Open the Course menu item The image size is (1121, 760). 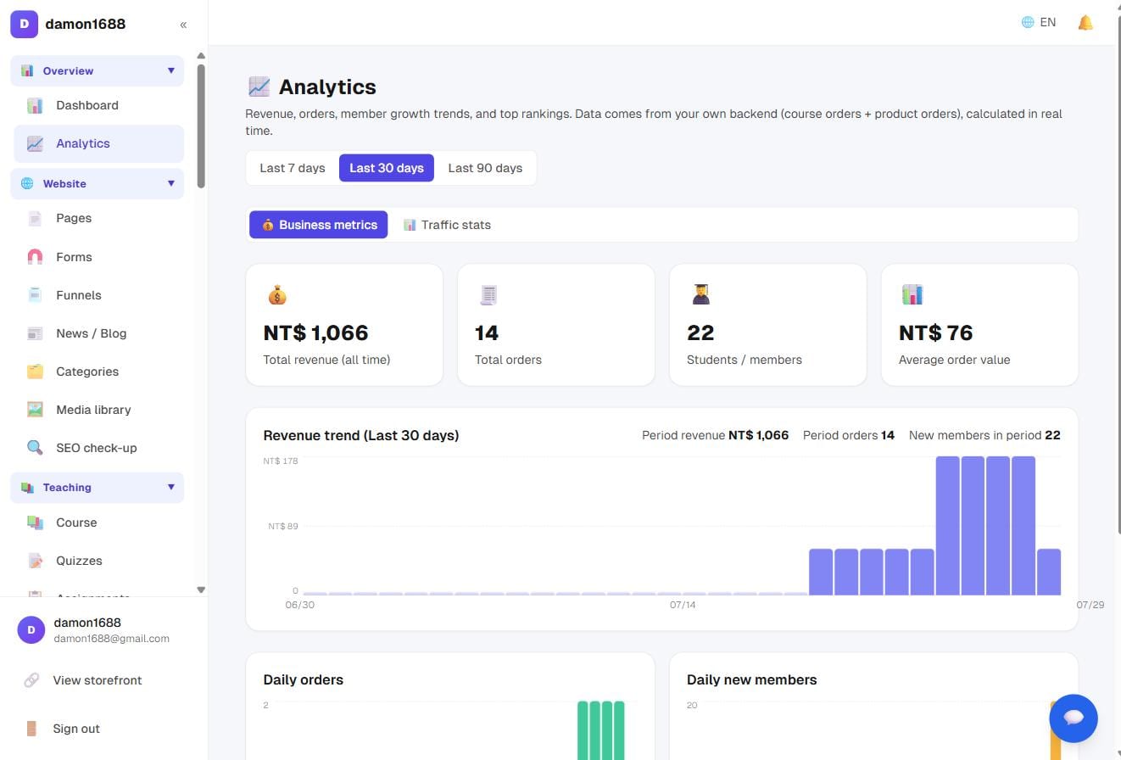[x=98, y=522]
